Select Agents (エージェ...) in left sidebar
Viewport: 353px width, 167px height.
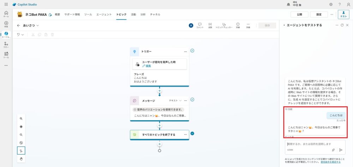[6, 35]
